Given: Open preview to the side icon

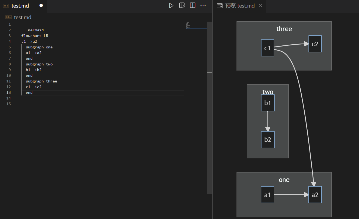Looking at the screenshot, I should (182, 5).
